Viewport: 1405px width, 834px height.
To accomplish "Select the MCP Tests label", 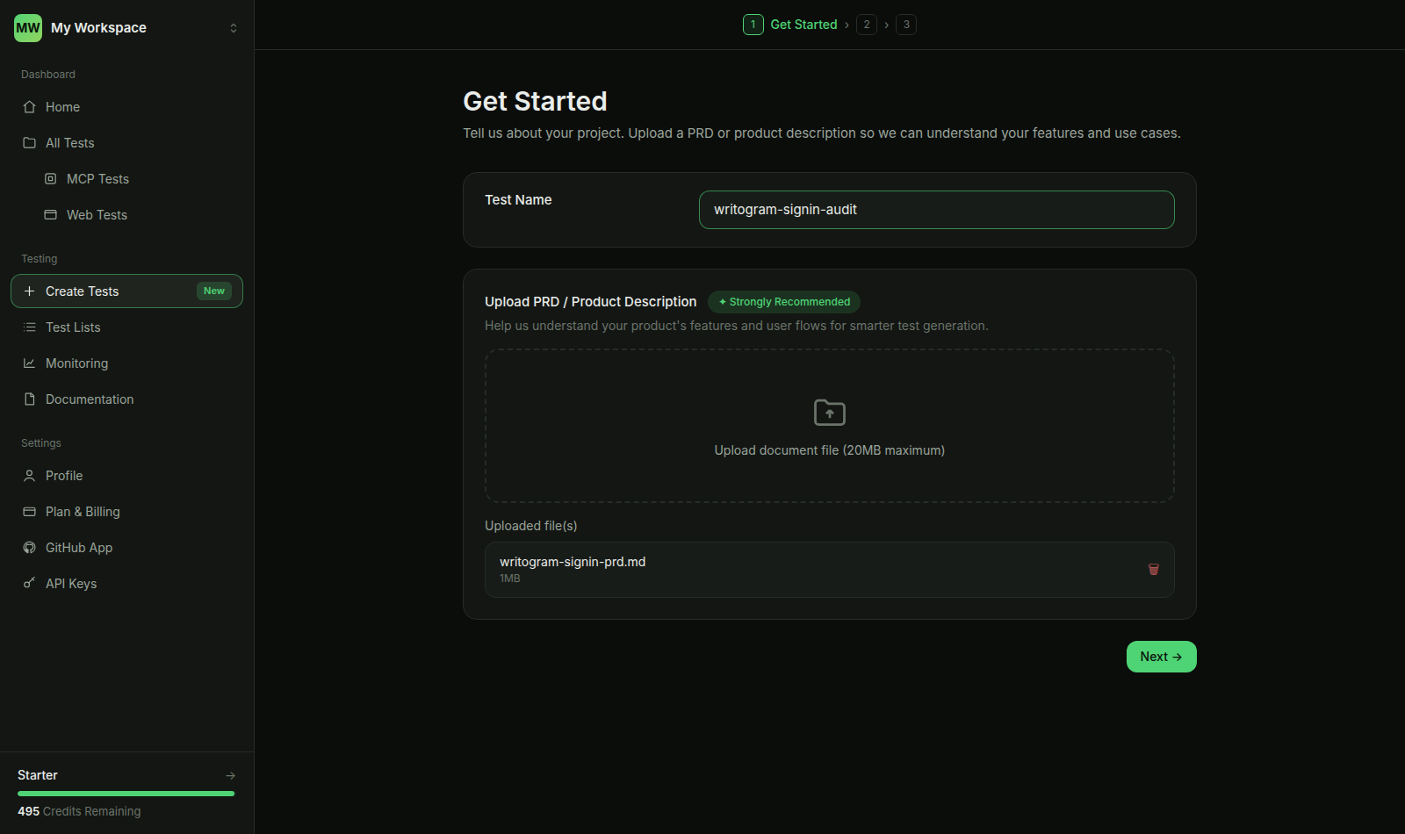I will click(x=97, y=179).
